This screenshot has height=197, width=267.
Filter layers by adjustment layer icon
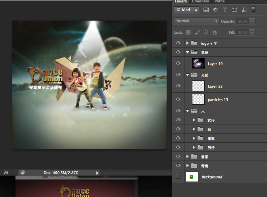(215, 10)
